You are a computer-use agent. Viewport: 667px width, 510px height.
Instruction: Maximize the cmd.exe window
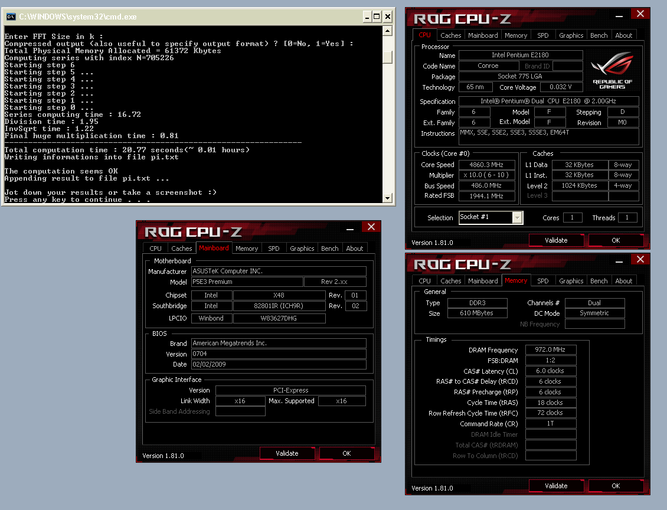click(x=377, y=17)
